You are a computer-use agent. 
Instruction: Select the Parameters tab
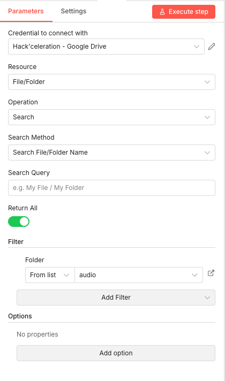[26, 11]
